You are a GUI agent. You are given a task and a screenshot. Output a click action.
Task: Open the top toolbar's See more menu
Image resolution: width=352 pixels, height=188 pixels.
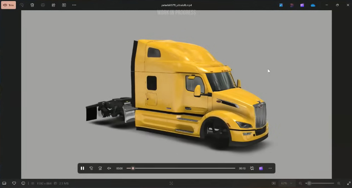pyautogui.click(x=74, y=5)
